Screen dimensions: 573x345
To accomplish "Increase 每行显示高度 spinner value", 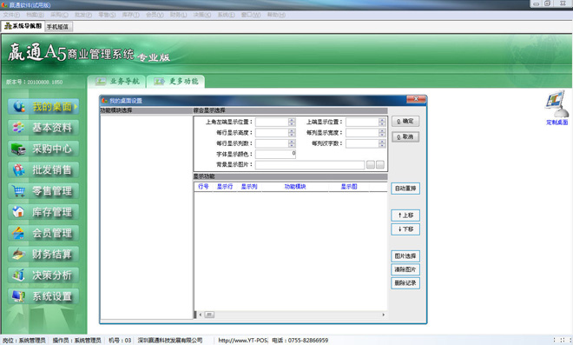I will tap(292, 130).
